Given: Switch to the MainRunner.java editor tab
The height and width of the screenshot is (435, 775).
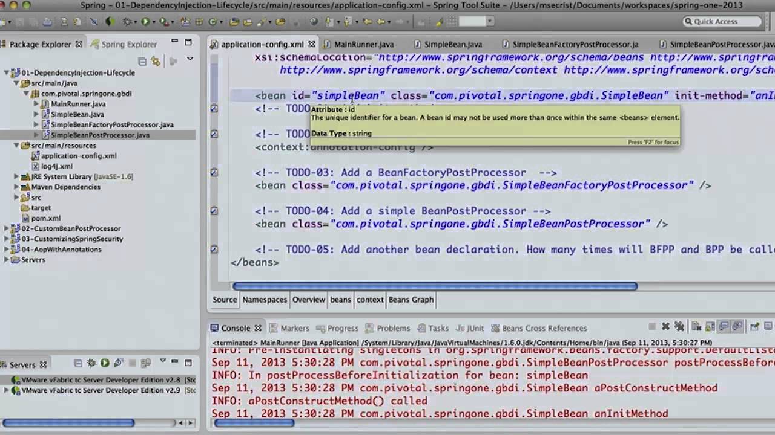Looking at the screenshot, I should tap(364, 44).
